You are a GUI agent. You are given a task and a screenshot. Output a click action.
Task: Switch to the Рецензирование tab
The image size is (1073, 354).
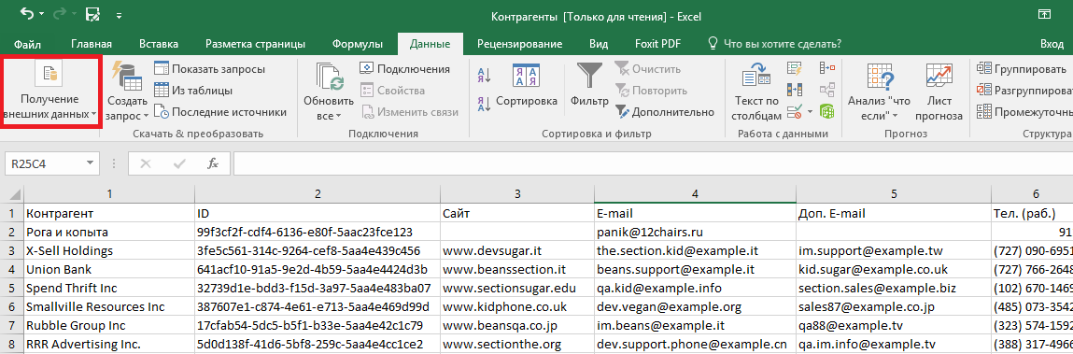(519, 44)
